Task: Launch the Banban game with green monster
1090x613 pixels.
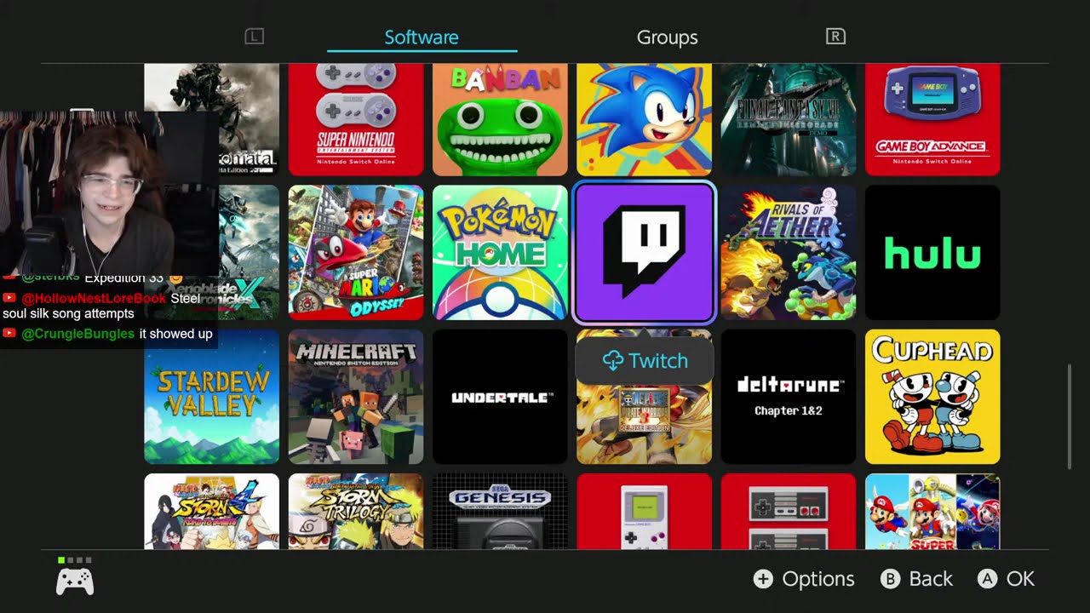Action: [500, 120]
